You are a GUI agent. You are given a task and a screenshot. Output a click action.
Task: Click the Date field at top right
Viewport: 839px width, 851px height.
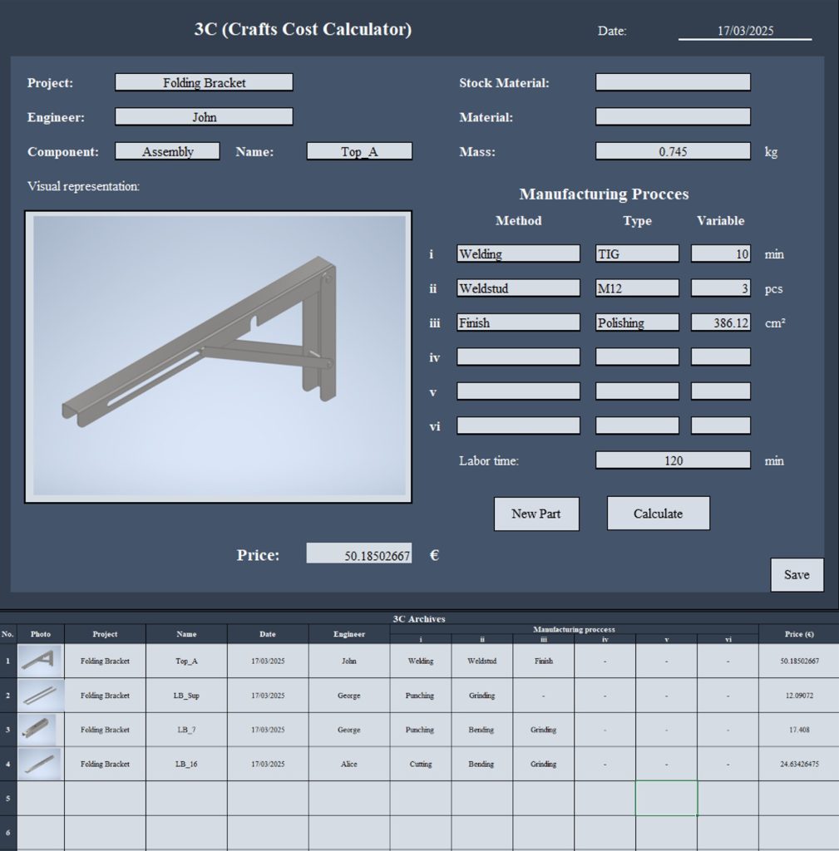pos(744,31)
